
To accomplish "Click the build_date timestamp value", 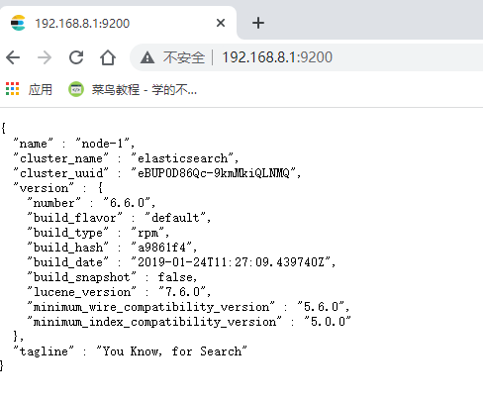I will click(231, 262).
